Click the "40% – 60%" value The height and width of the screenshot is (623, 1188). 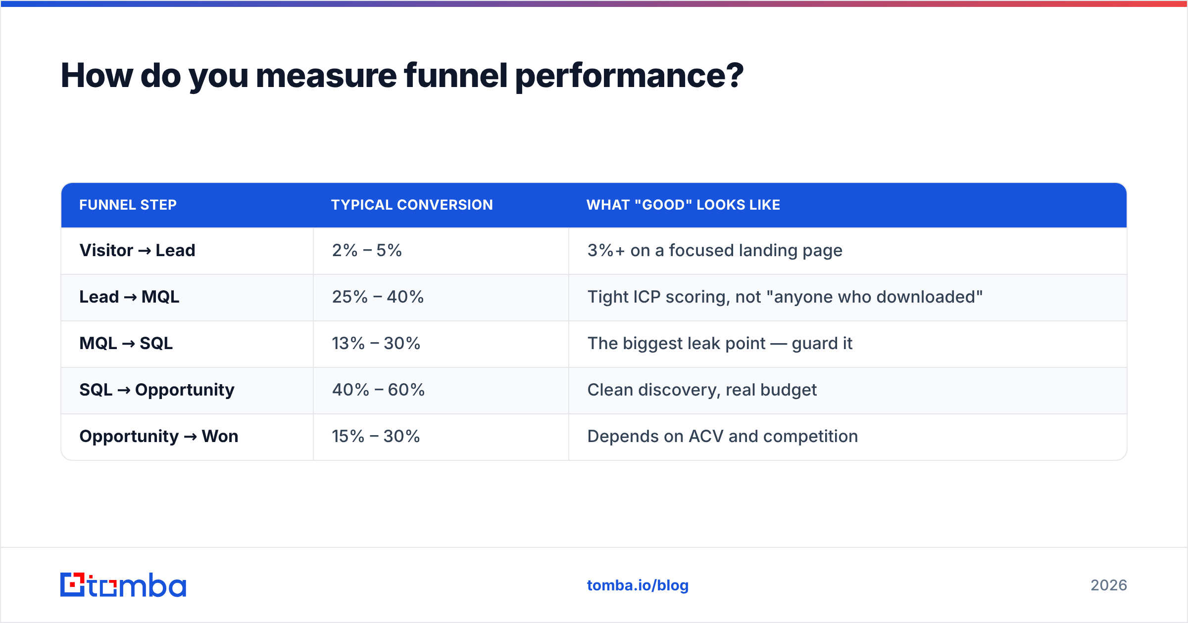(x=379, y=390)
